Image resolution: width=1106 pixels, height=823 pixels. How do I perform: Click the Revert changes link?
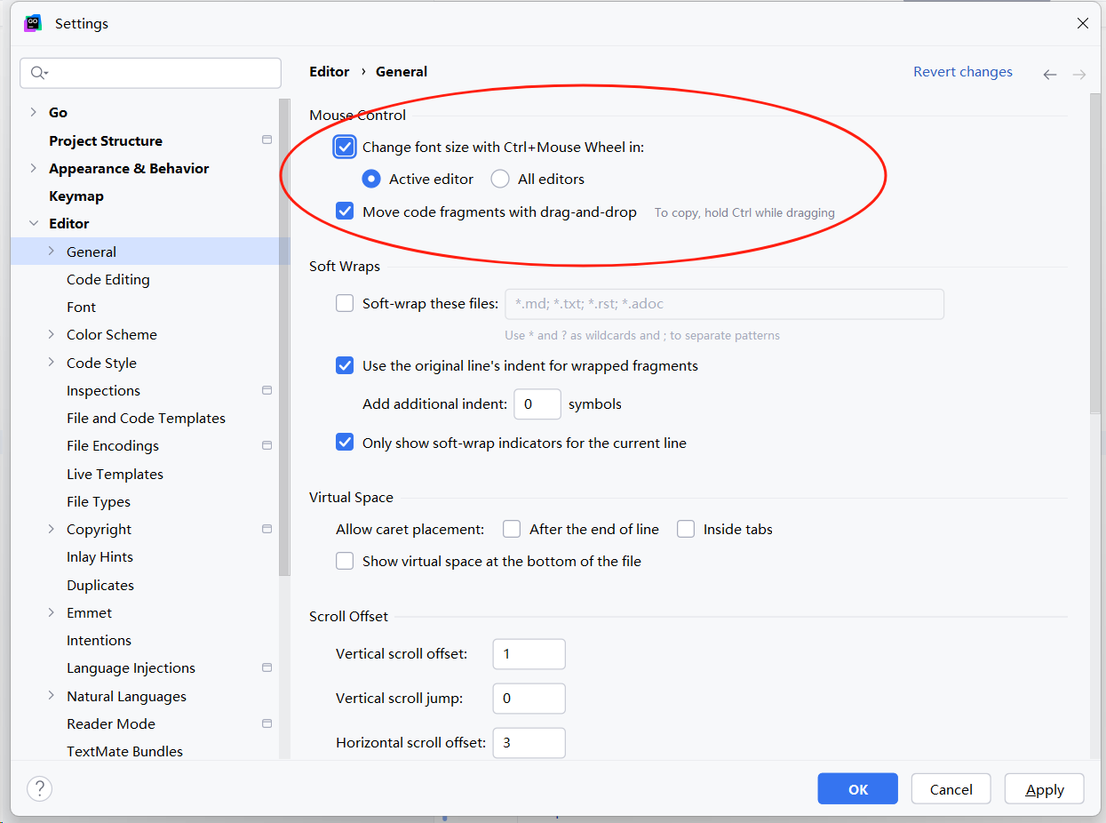(962, 72)
